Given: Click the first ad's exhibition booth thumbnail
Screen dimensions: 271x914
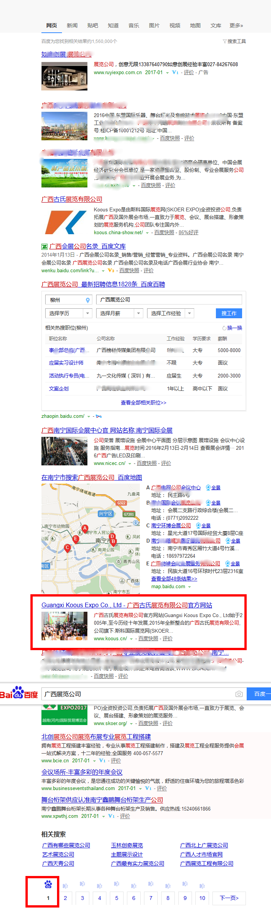Looking at the screenshot, I should pos(65,76).
